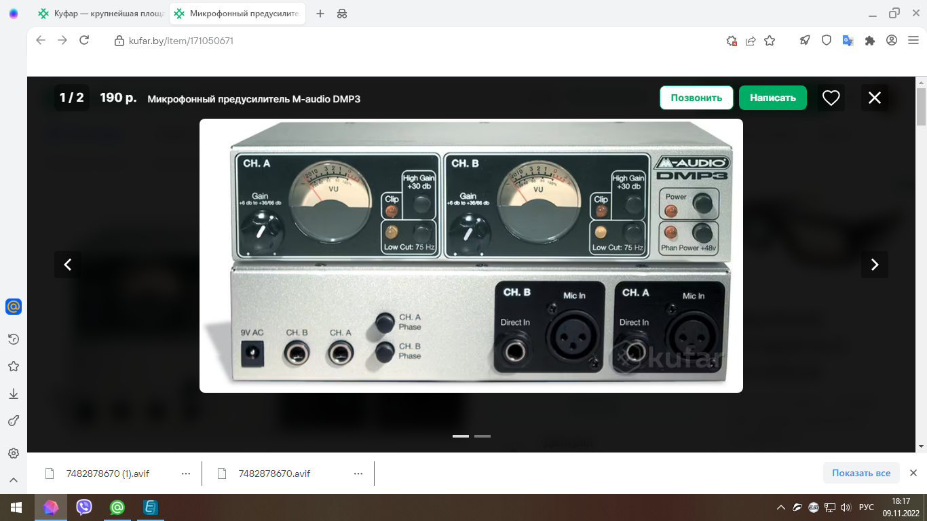Click the address bar URL
Viewport: 927px width, 521px height.
[x=181, y=41]
